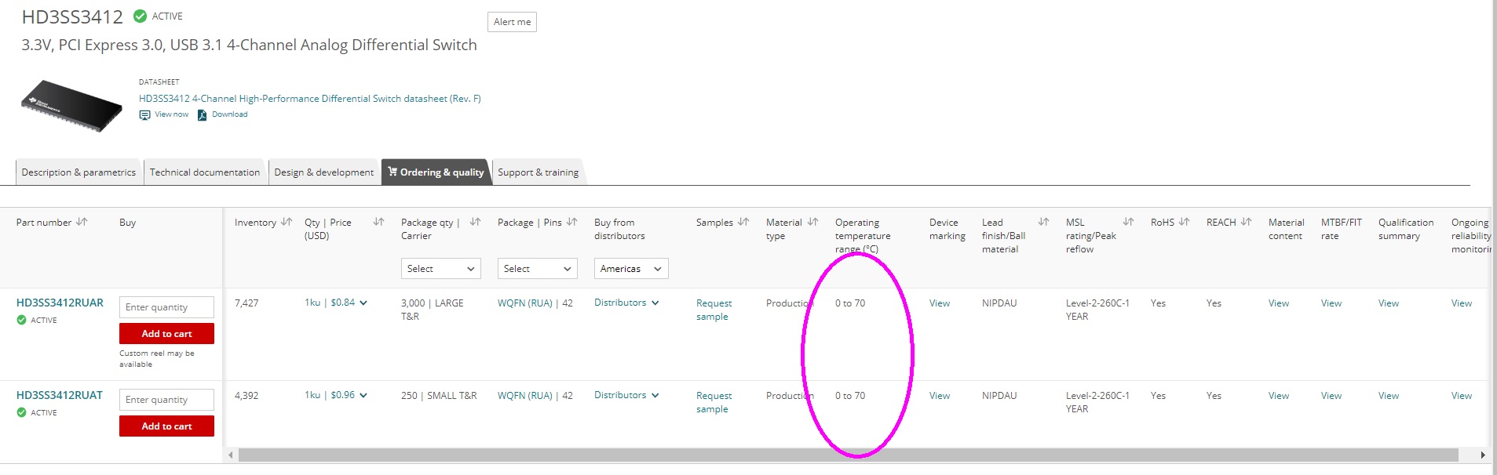Screen dimensions: 1497x475
Task: View Device marking for RUAR row
Action: tap(940, 303)
